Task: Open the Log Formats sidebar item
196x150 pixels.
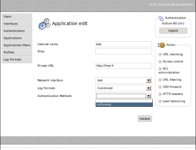Action: [x=17, y=60]
